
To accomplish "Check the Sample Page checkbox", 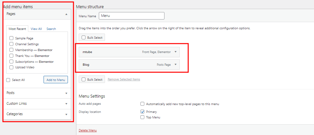I will pyautogui.click(x=11, y=38).
